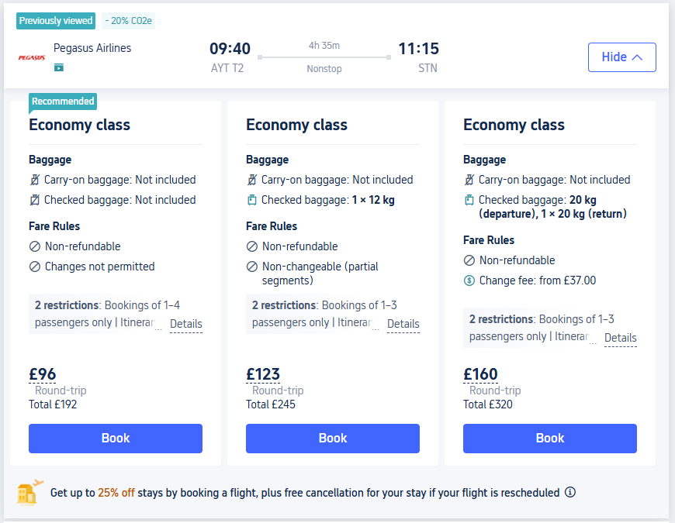Image resolution: width=675 pixels, height=523 pixels.
Task: Click the Recommended label on first fare
Action: pos(63,102)
